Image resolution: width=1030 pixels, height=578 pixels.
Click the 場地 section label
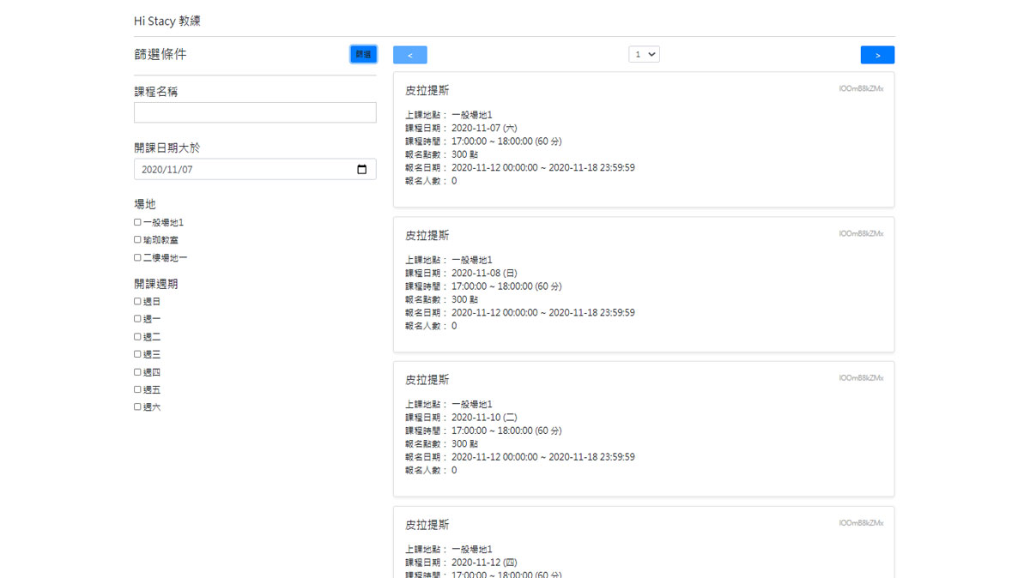tap(145, 204)
